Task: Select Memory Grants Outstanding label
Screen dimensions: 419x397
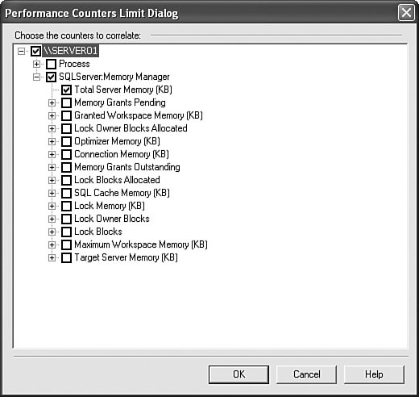Action: (x=127, y=167)
